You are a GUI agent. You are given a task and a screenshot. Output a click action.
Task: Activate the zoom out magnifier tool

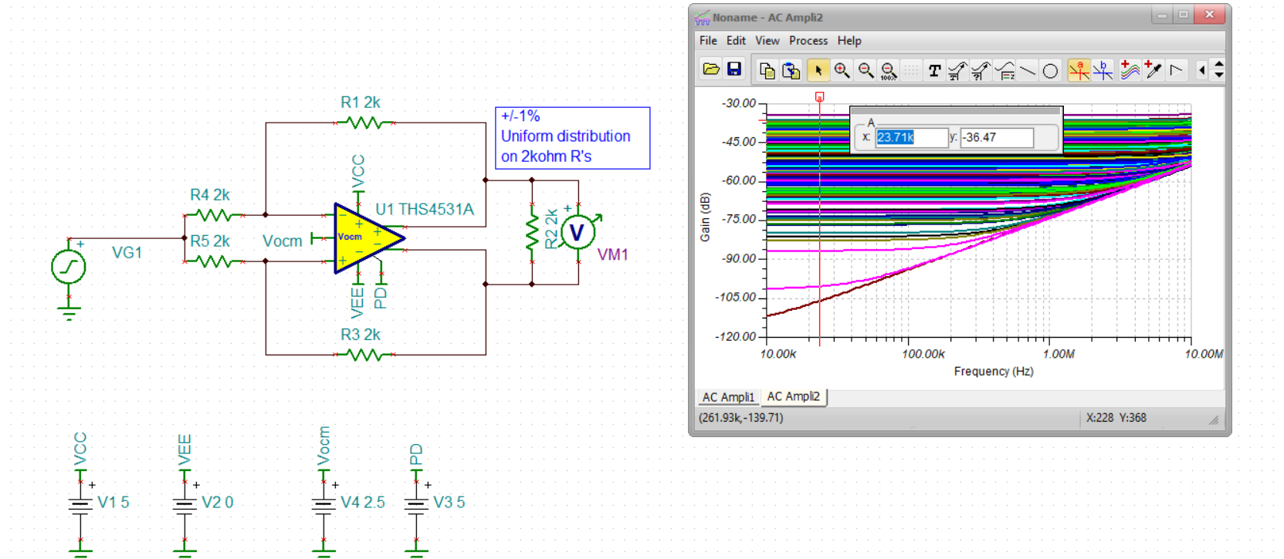[x=866, y=70]
